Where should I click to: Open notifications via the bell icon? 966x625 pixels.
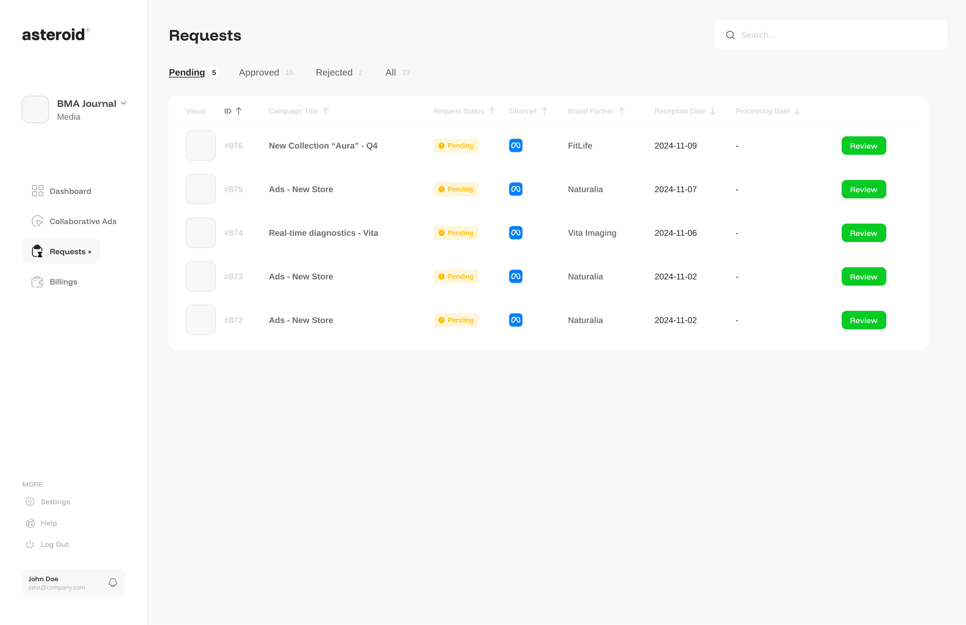(x=113, y=582)
